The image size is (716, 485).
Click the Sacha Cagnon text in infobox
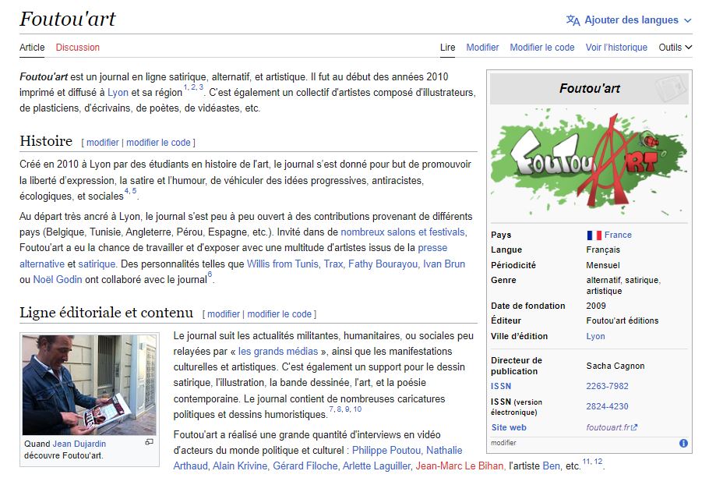(x=615, y=366)
